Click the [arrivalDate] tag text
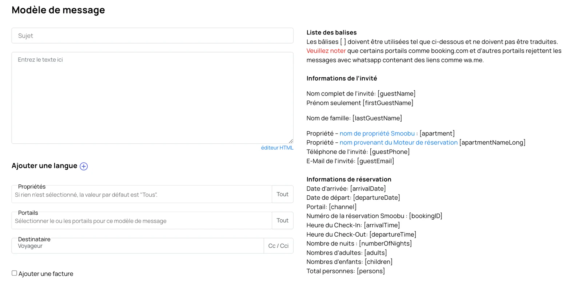The height and width of the screenshot is (281, 582). (x=368, y=189)
